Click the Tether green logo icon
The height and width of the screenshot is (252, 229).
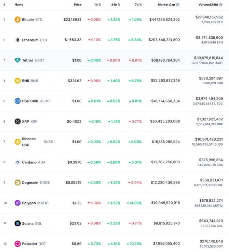point(17,60)
